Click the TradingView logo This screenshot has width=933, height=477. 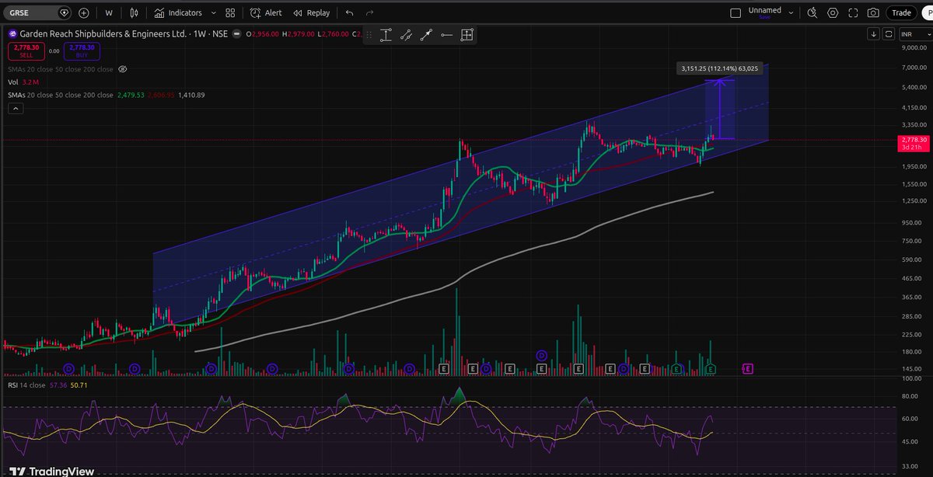click(x=52, y=471)
